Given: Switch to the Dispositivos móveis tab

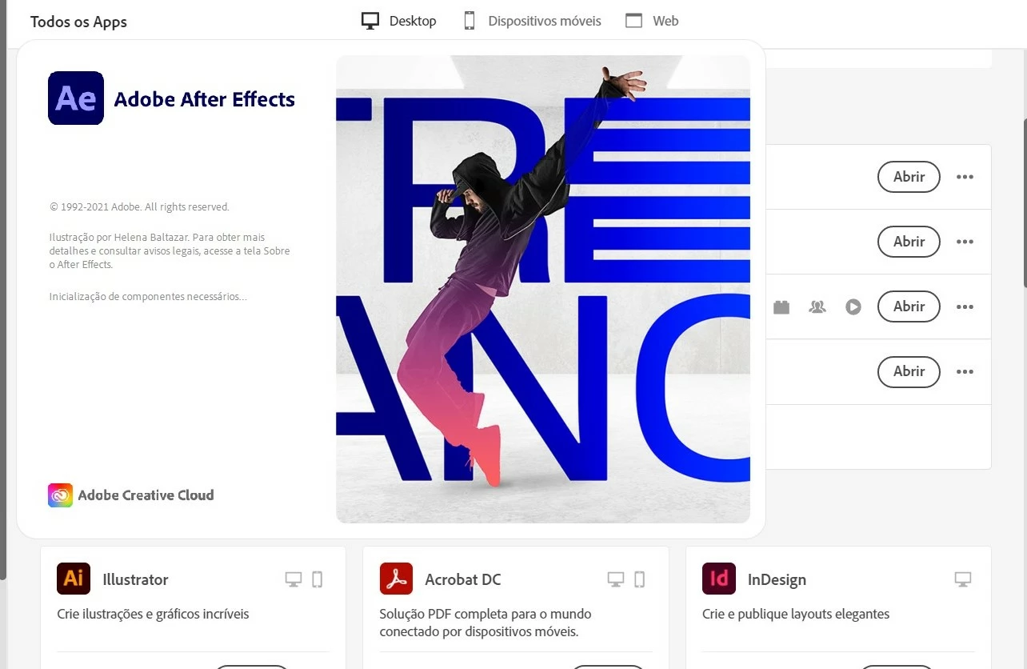Looking at the screenshot, I should pyautogui.click(x=532, y=21).
